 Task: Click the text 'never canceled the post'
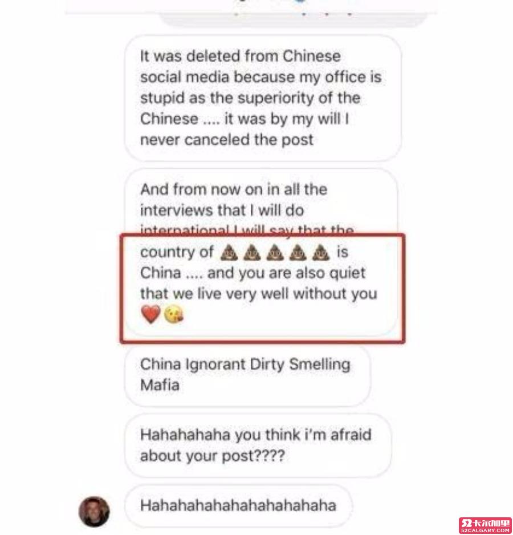(227, 140)
